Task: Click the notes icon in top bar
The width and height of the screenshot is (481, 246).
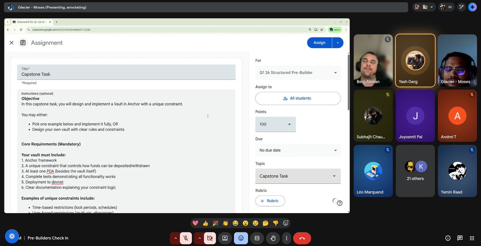Action: click(417, 7)
